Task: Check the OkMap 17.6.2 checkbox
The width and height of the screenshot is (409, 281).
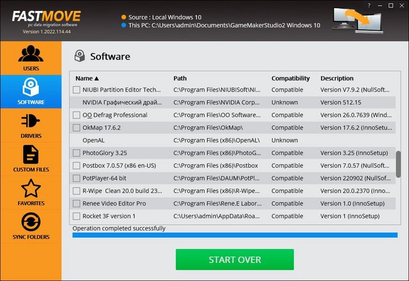Action: pyautogui.click(x=77, y=128)
